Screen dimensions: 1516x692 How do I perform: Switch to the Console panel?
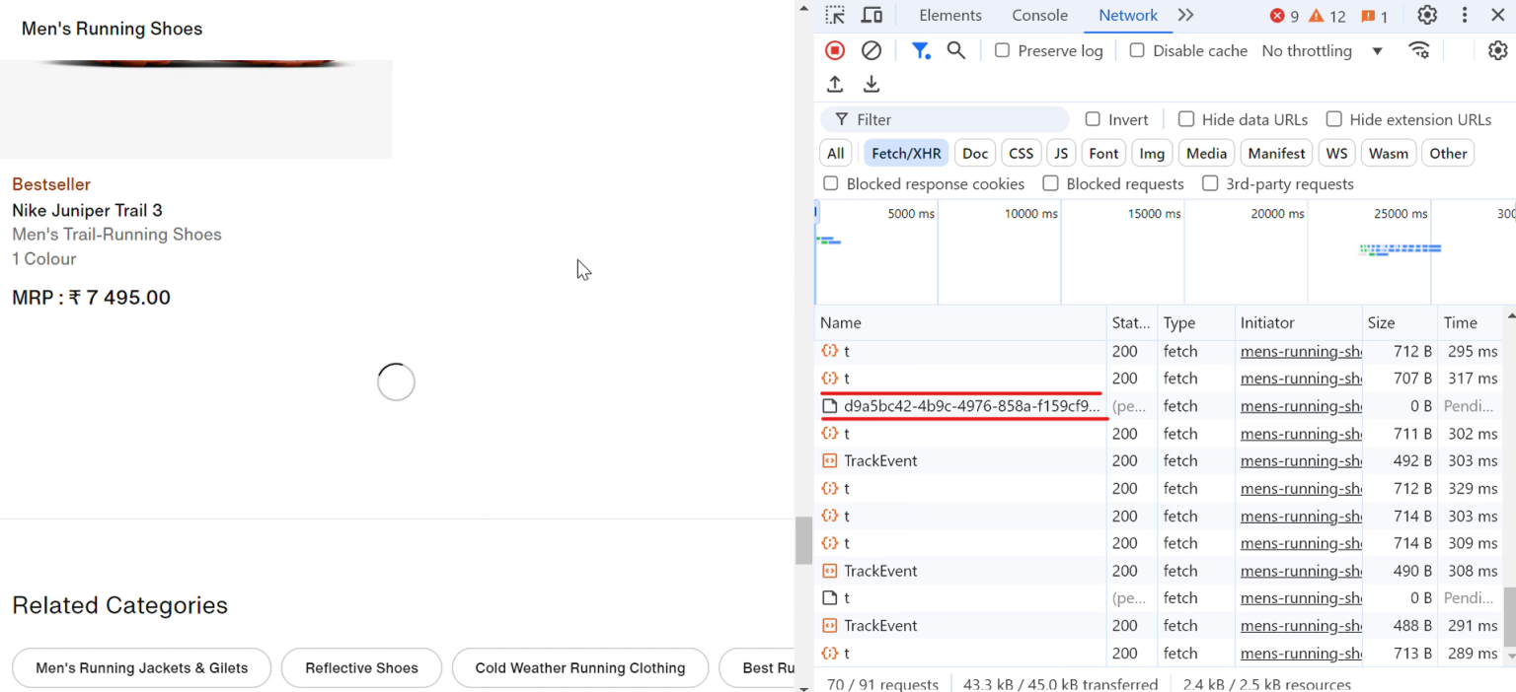coord(1039,15)
